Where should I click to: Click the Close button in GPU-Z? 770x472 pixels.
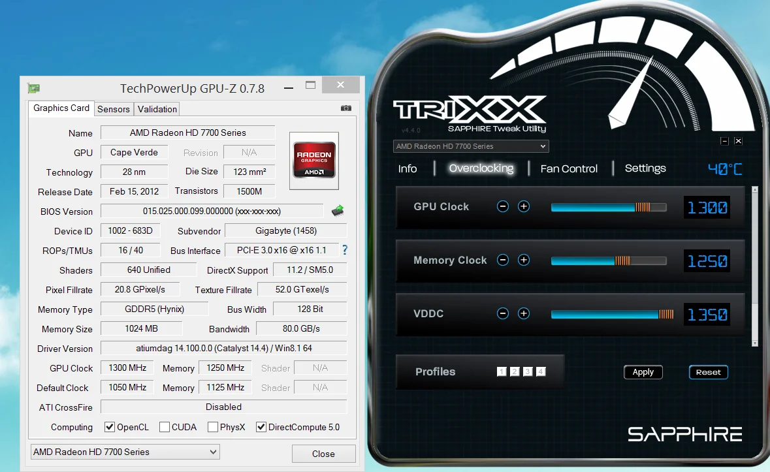coord(324,454)
